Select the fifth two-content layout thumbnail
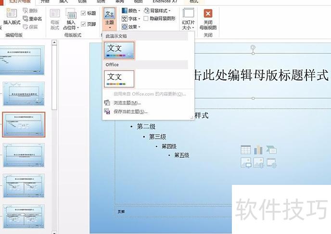The width and height of the screenshot is (331, 234). [x=24, y=186]
